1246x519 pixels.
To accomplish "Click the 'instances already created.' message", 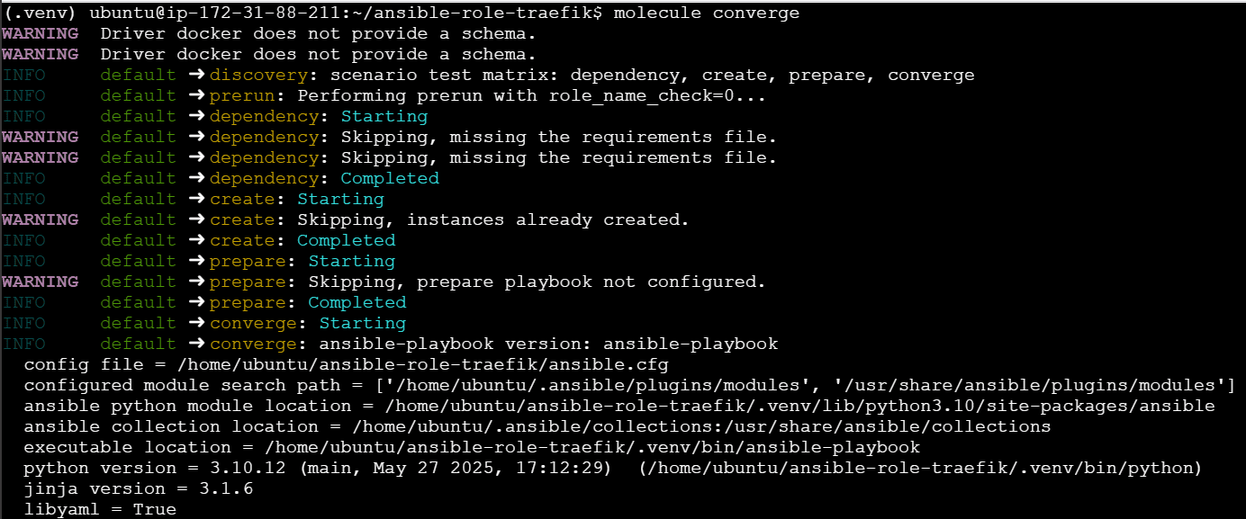I will (x=547, y=219).
